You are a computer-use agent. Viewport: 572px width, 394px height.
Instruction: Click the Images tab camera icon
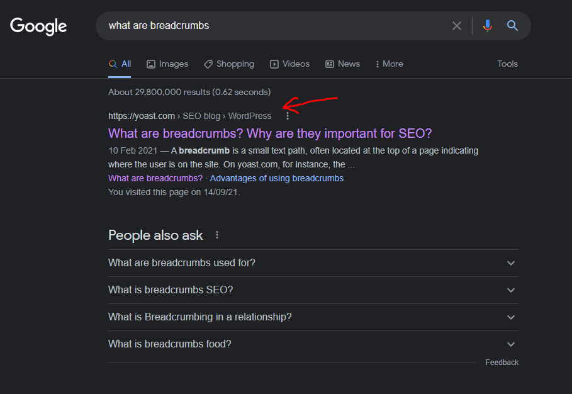coord(150,64)
